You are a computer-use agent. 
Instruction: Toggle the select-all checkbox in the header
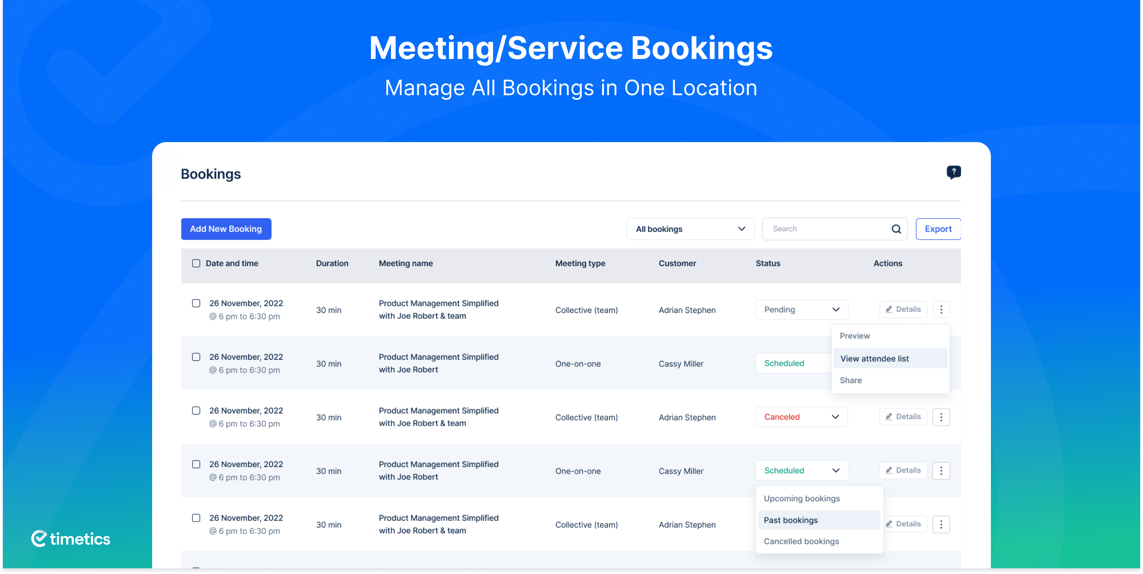(196, 264)
